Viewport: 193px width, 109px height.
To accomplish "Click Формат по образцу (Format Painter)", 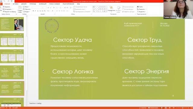I will click(x=9, y=12).
